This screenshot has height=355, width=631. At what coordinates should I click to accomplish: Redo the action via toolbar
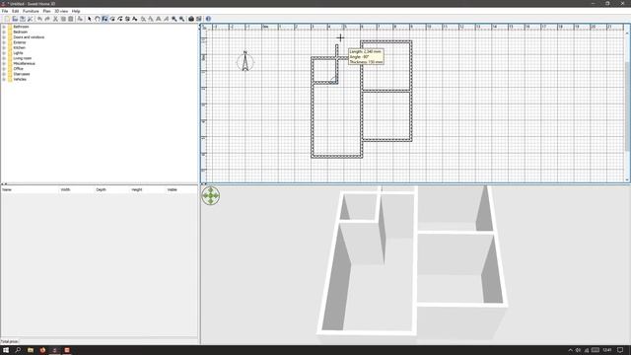(x=47, y=19)
